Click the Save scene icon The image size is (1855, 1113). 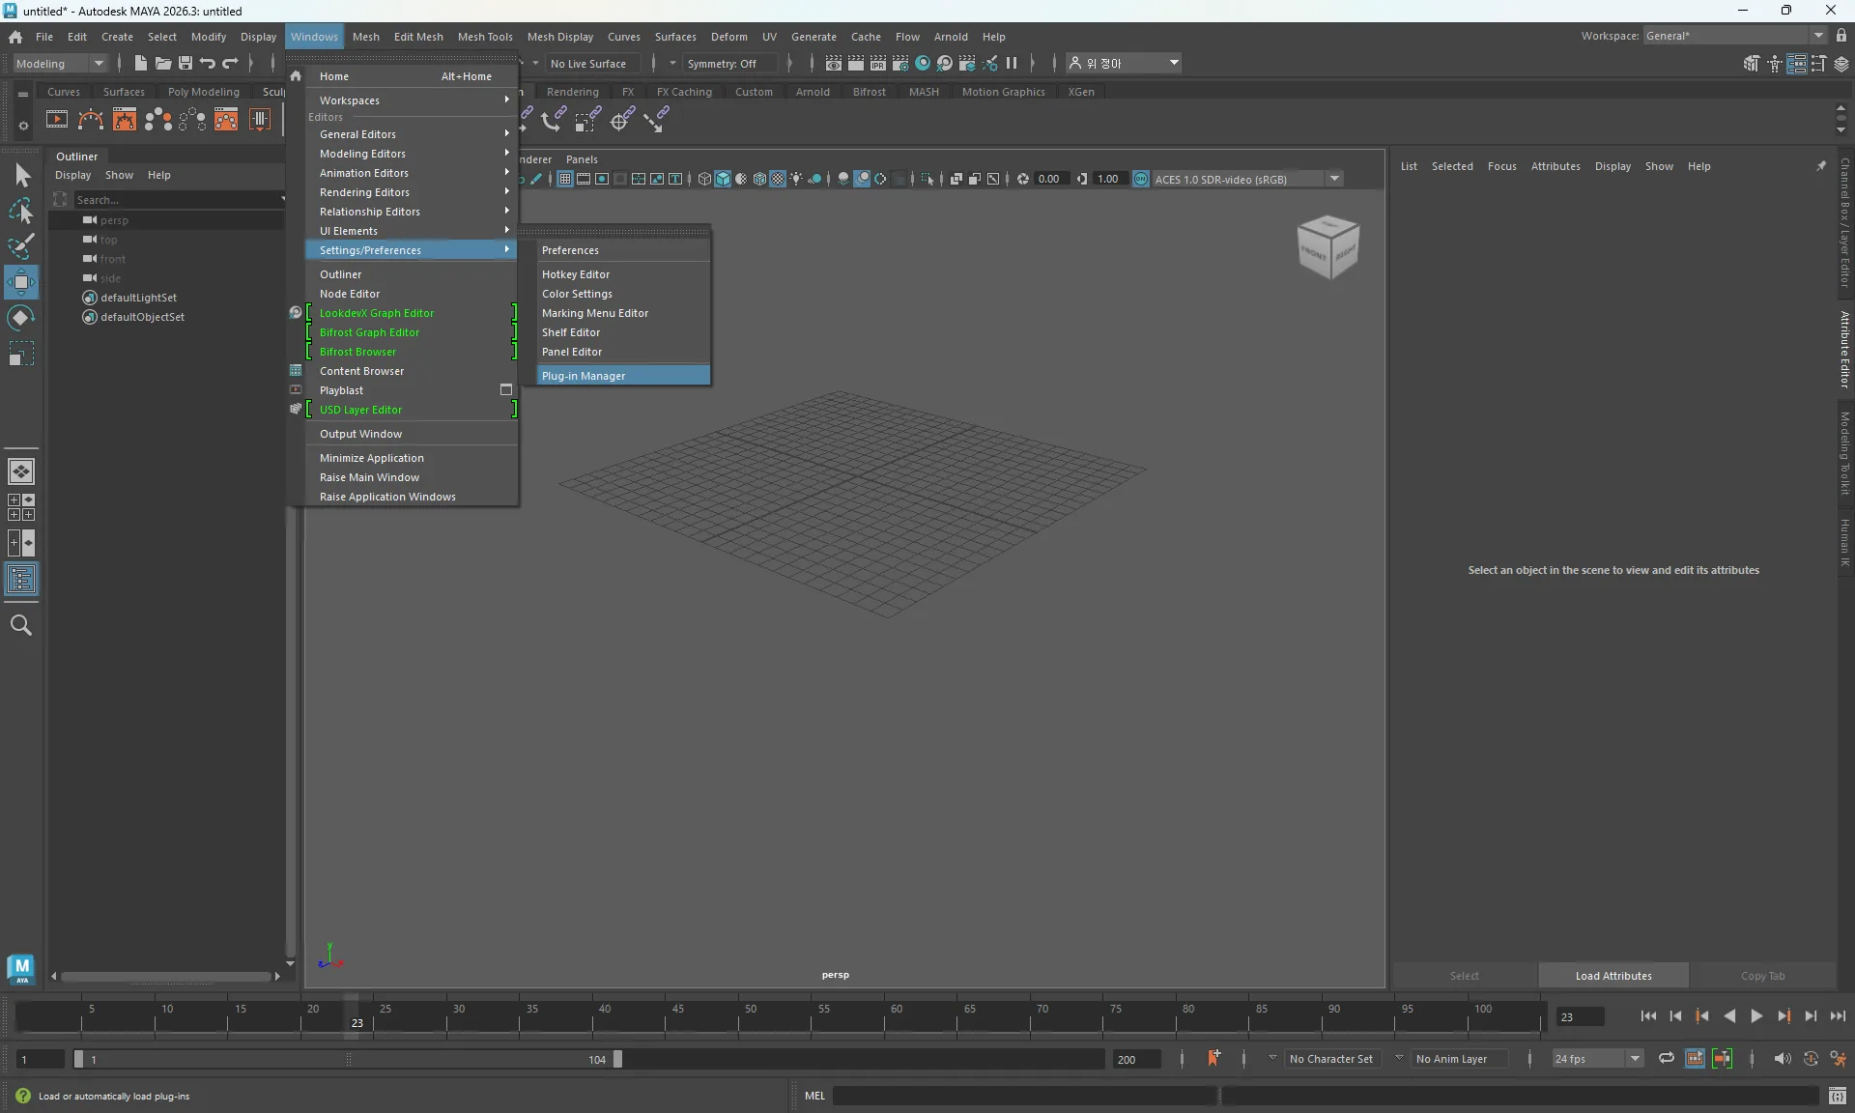pos(185,63)
